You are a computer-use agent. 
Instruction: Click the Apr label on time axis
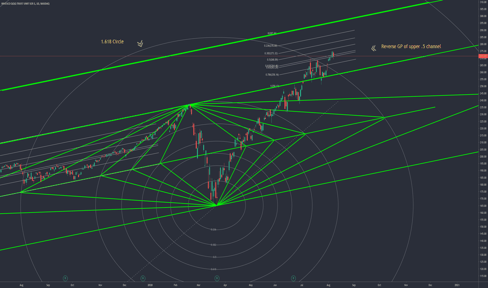(225, 285)
